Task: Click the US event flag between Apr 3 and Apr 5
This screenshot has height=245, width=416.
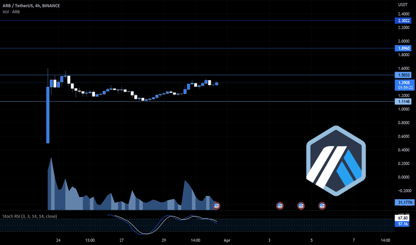Action: pyautogui.click(x=301, y=206)
